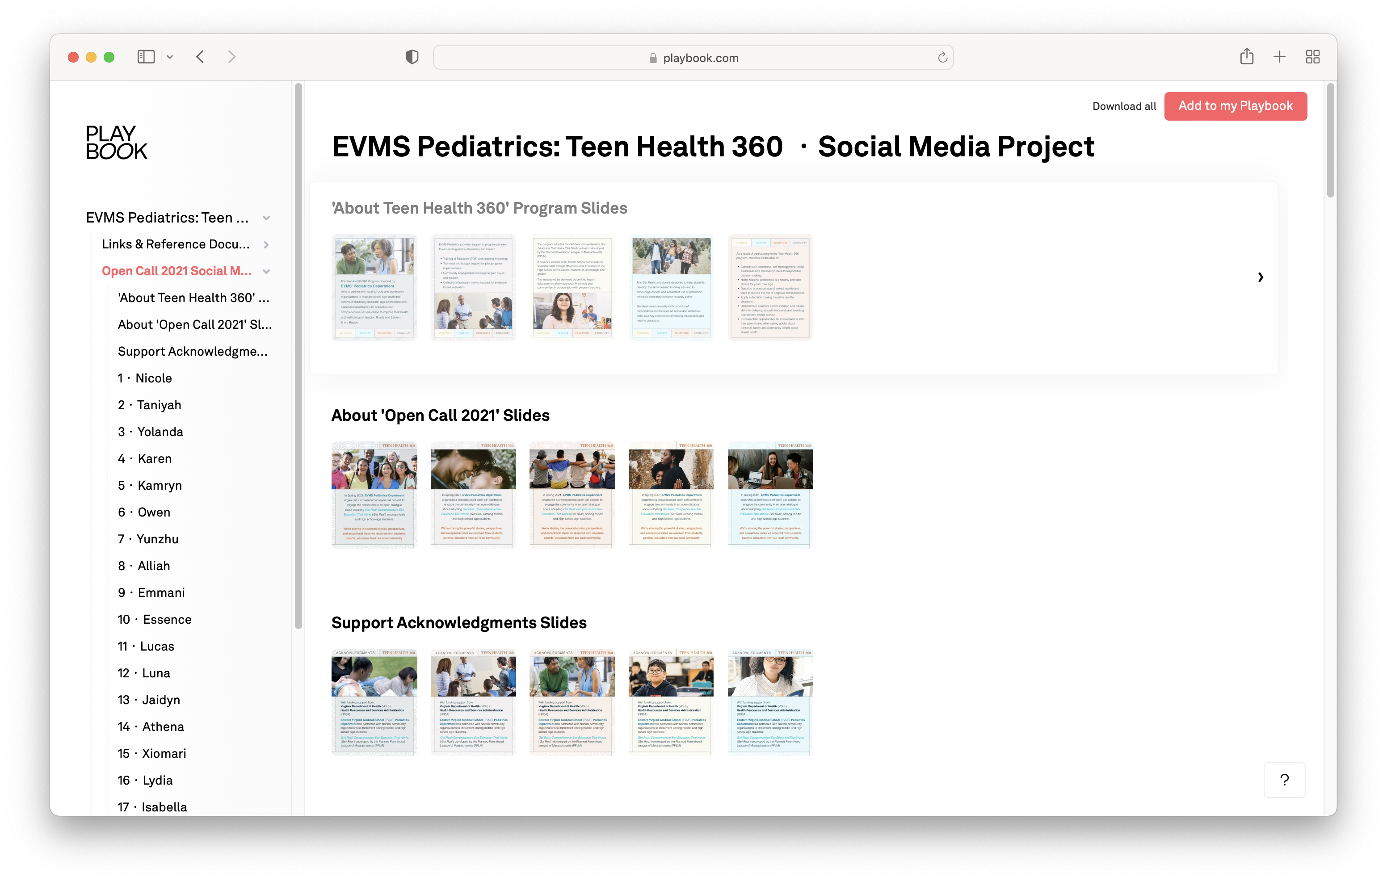Open first Acknowledgments slide thumbnail
The height and width of the screenshot is (882, 1387).
coord(374,702)
